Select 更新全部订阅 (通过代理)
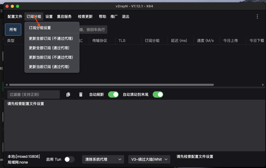This screenshot has width=266, height=168. 52,48
